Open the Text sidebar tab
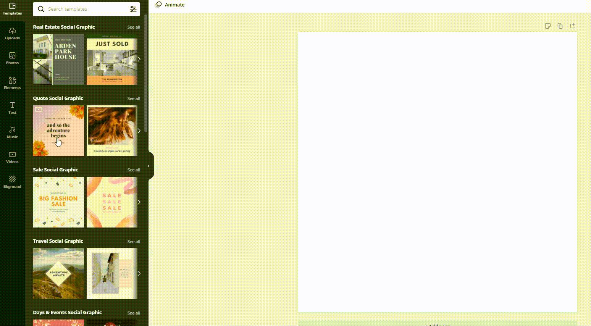Image resolution: width=591 pixels, height=326 pixels. coord(12,108)
